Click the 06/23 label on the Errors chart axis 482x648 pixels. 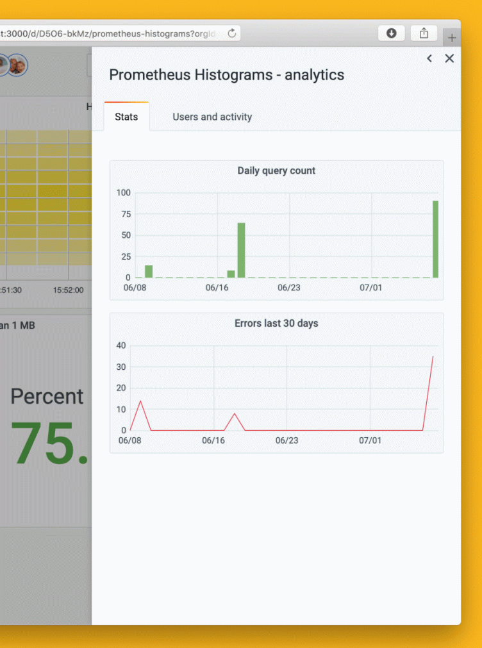tap(287, 440)
